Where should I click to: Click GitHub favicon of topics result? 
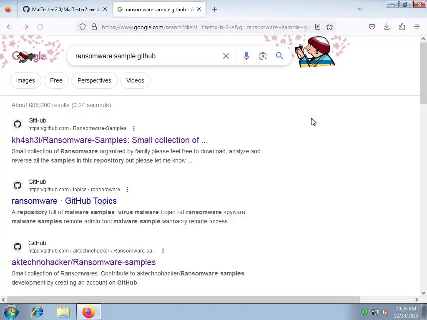[x=18, y=185]
